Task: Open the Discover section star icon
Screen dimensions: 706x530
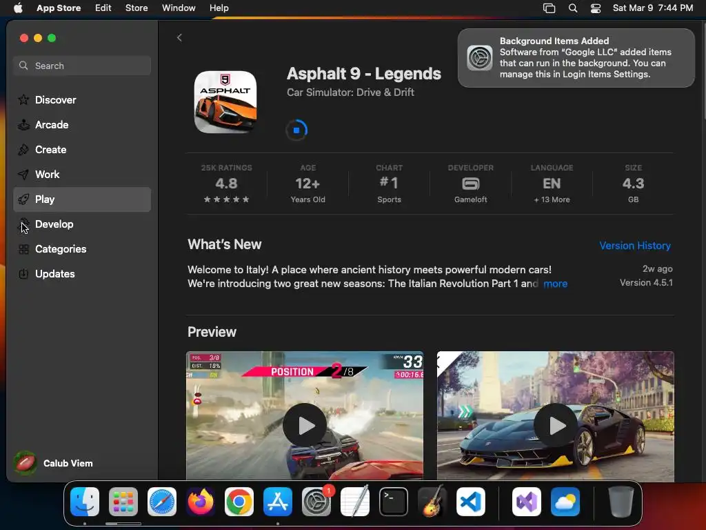Action: point(23,99)
